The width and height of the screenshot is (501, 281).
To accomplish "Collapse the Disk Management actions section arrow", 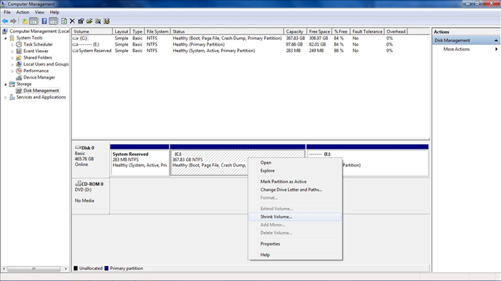I will coord(496,40).
